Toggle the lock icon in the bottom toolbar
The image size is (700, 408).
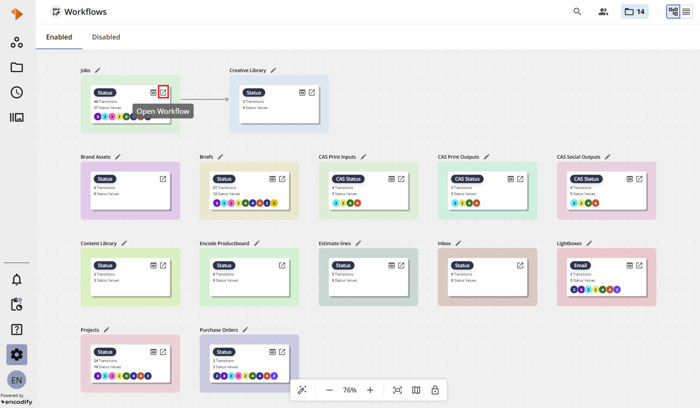pos(435,390)
